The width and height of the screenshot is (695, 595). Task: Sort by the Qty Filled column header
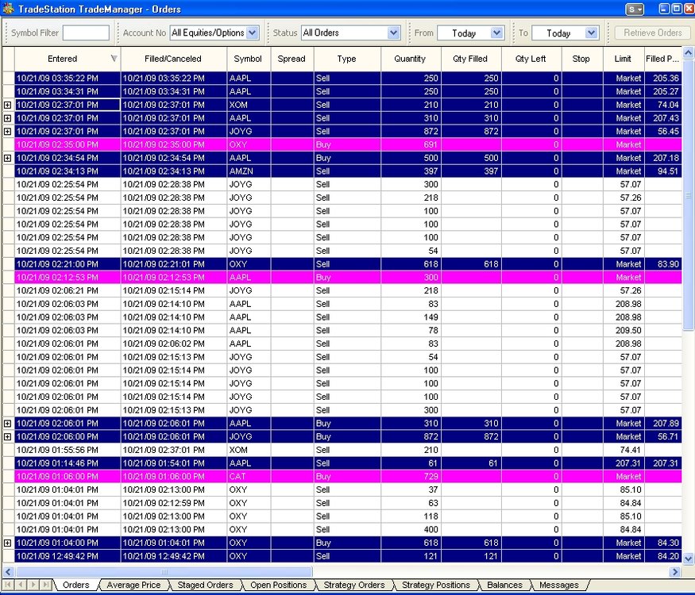pyautogui.click(x=471, y=59)
